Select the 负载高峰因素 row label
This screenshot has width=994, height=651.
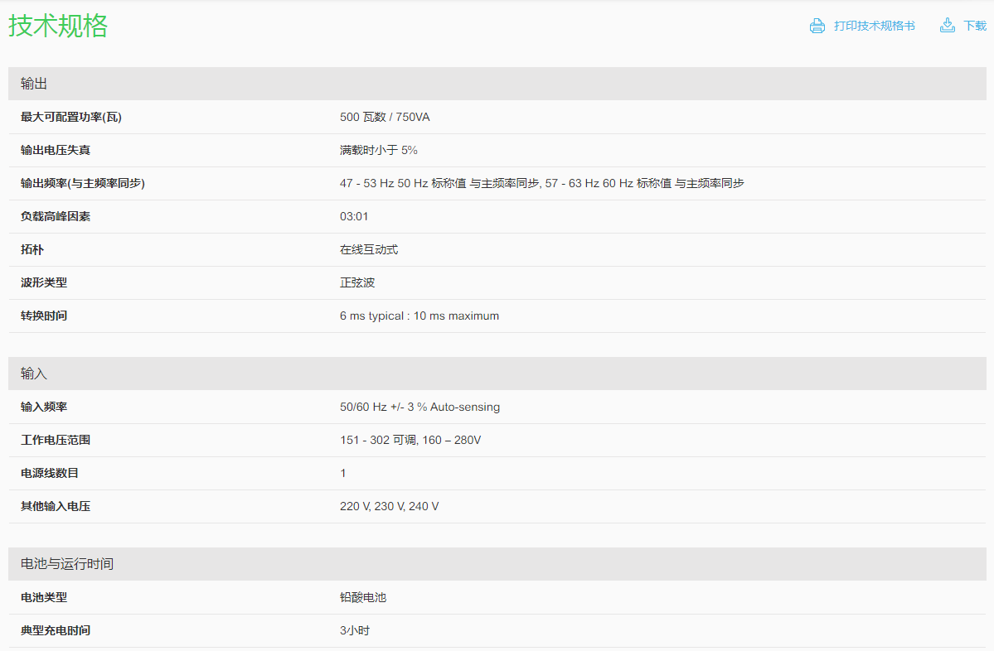(x=56, y=216)
